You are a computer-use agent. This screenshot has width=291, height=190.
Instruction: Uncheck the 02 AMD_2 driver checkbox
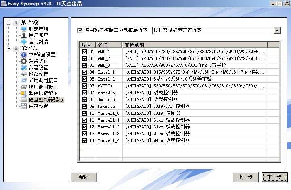[x=84, y=58]
